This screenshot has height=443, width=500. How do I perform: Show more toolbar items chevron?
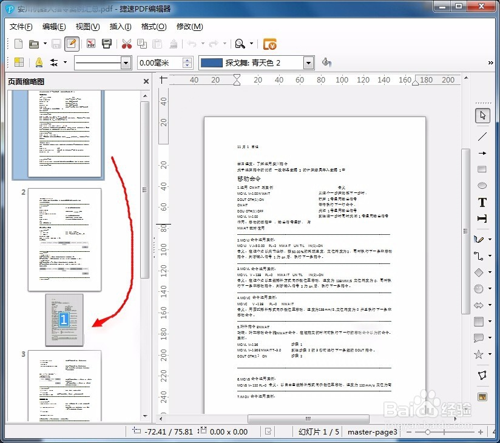491,63
